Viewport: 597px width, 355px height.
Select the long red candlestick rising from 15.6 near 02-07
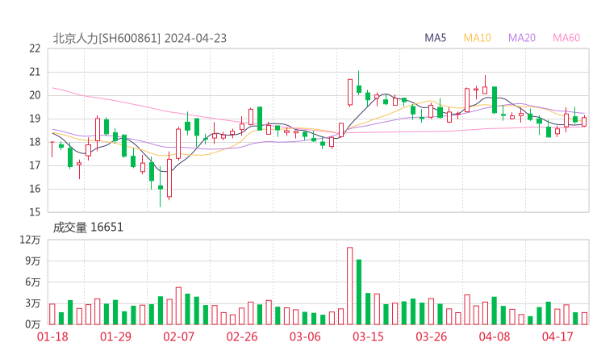(x=169, y=177)
